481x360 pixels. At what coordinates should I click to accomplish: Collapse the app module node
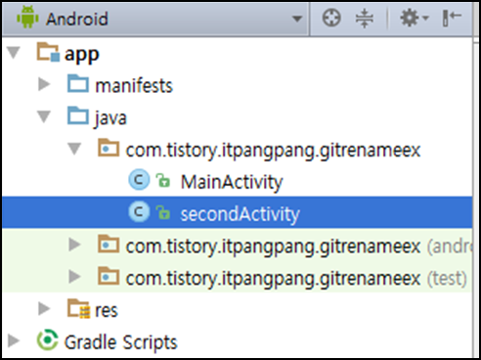[x=14, y=53]
